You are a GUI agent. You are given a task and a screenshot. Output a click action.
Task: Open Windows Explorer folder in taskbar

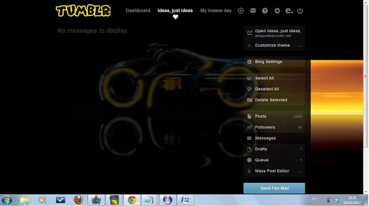click(25, 200)
